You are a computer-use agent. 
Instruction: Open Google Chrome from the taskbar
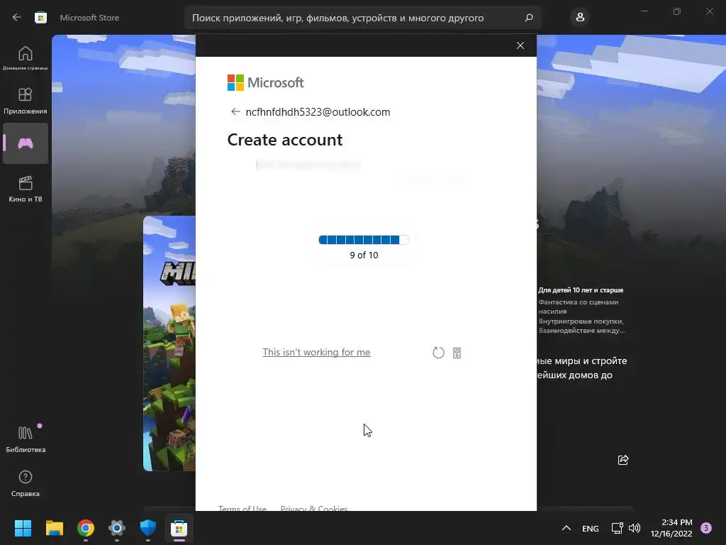click(86, 528)
